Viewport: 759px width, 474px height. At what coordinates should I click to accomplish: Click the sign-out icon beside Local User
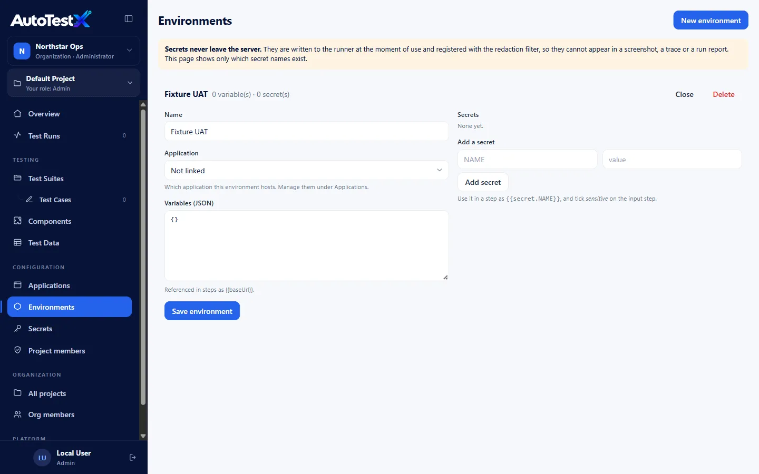[x=132, y=458]
